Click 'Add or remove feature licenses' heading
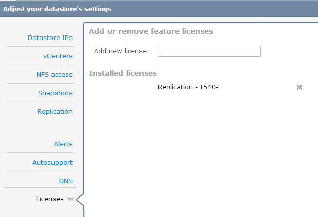Viewport: 318px width, 217px height. (x=151, y=31)
